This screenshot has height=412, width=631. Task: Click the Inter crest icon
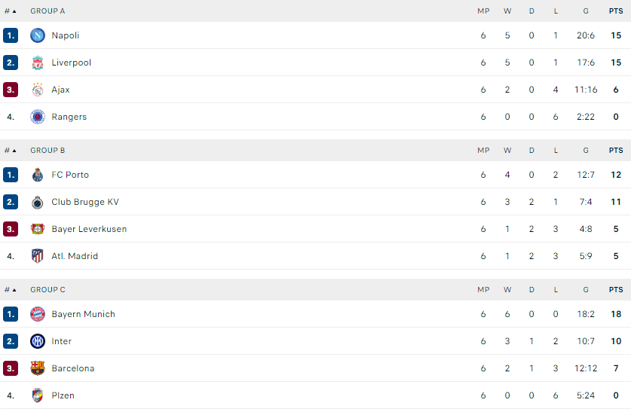tap(38, 341)
